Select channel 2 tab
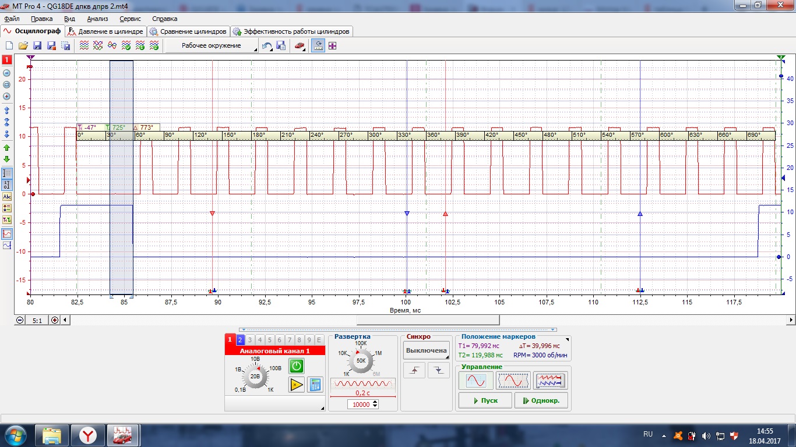Image resolution: width=796 pixels, height=447 pixels. click(x=240, y=340)
